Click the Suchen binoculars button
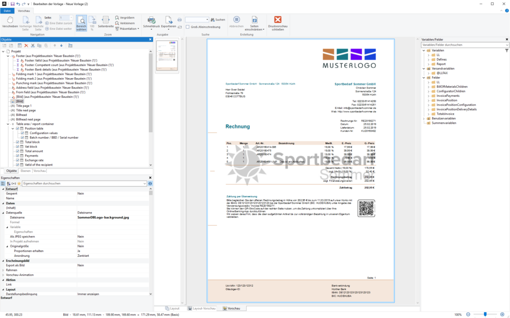The height and width of the screenshot is (318, 510). [x=217, y=19]
